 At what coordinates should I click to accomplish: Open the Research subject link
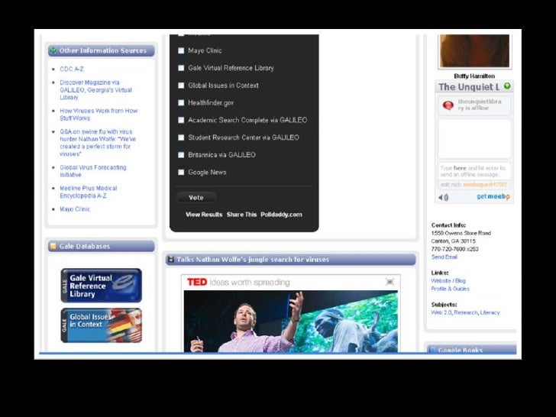click(466, 313)
